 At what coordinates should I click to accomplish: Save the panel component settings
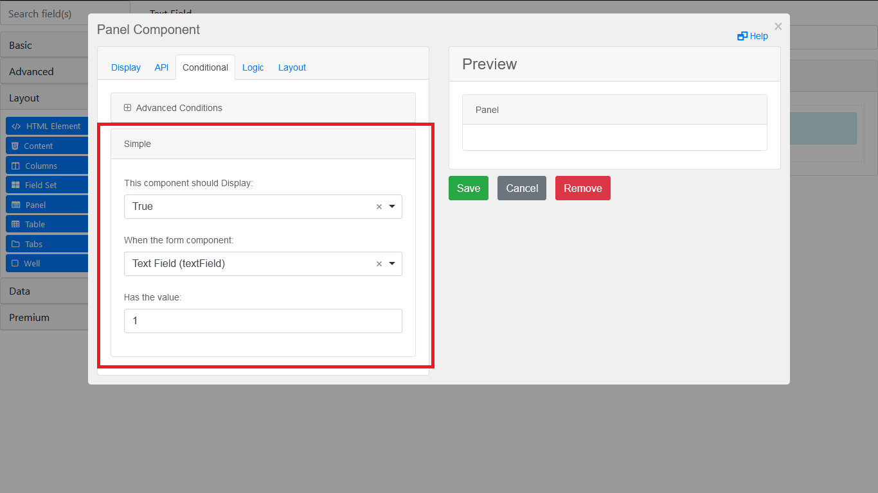(x=468, y=188)
